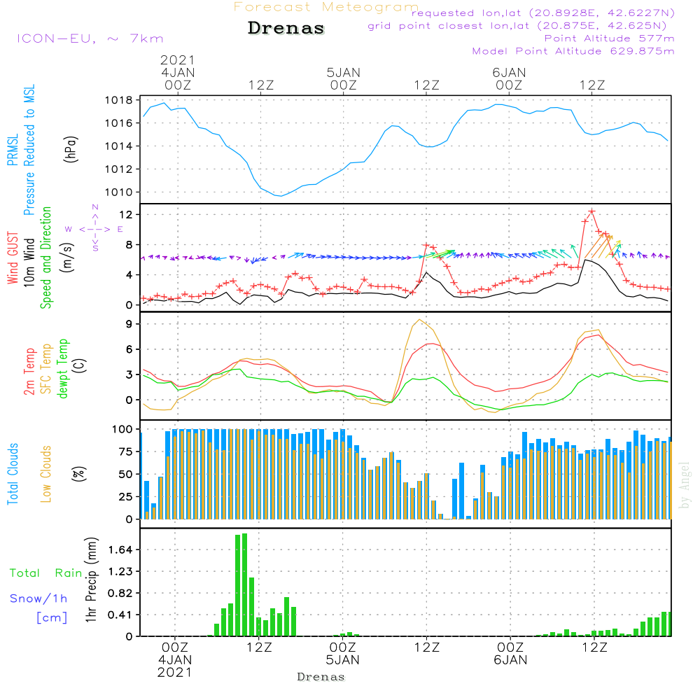Screen dimensions: 700x700
Task: Click the Total Rain legend label
Action: 45,573
